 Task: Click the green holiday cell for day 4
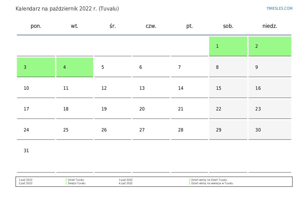pos(75,67)
